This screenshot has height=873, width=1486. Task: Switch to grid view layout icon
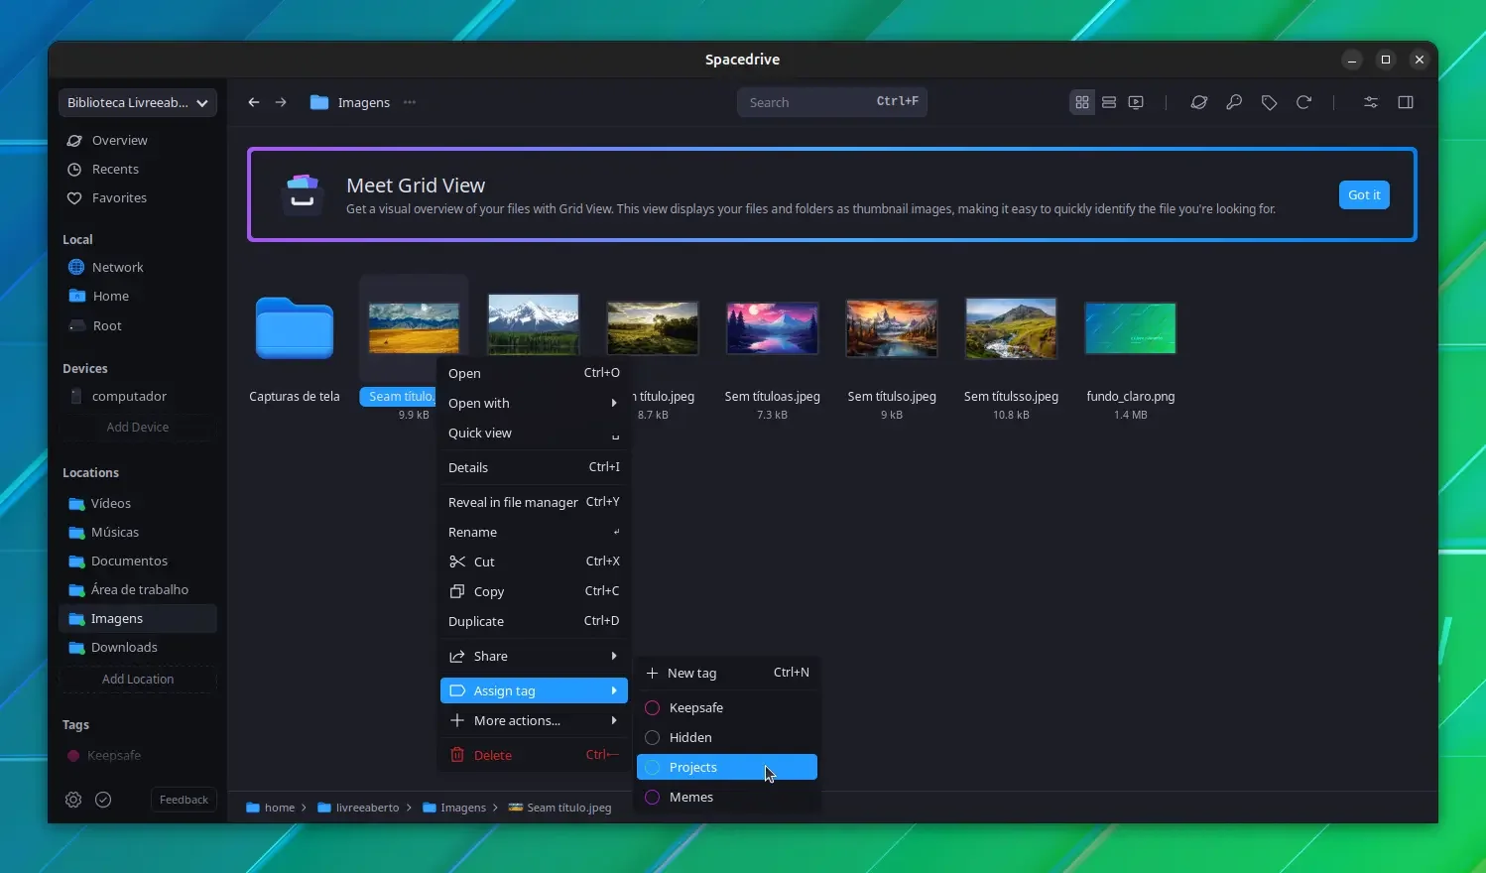(1082, 102)
